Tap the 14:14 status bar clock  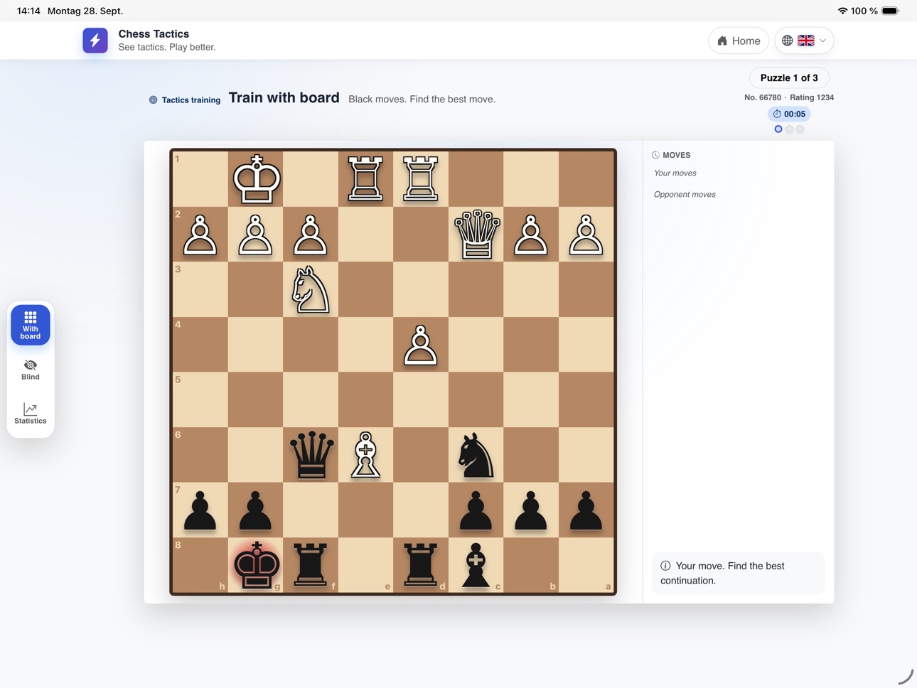click(x=28, y=11)
